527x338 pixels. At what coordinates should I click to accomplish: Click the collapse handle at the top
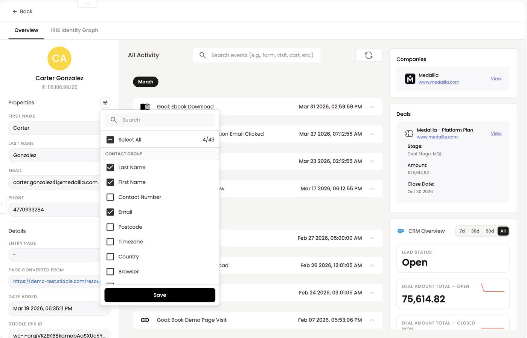click(87, 3)
